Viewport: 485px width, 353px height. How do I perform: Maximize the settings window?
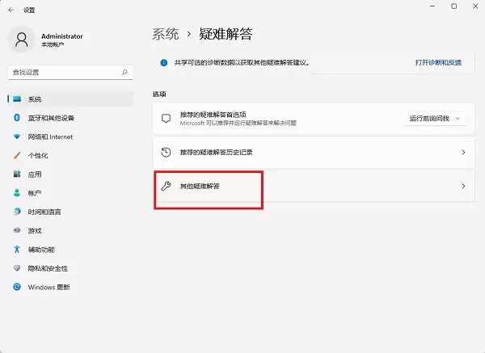(x=453, y=6)
